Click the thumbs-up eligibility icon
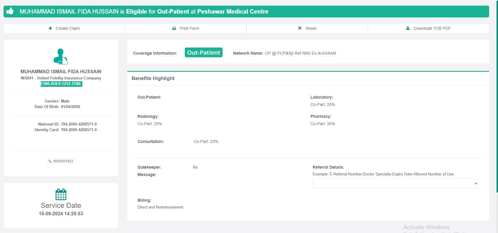This screenshot has width=498, height=233. pyautogui.click(x=10, y=11)
